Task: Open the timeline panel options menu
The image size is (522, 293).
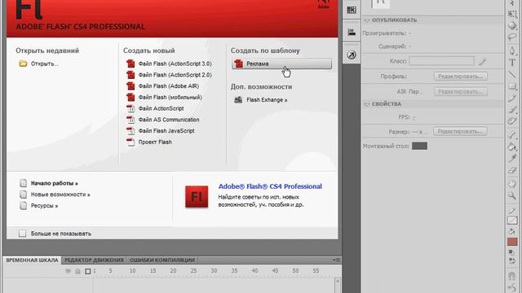Action: click(337, 260)
